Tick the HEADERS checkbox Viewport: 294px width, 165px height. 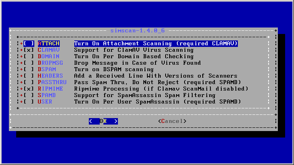tap(29, 76)
